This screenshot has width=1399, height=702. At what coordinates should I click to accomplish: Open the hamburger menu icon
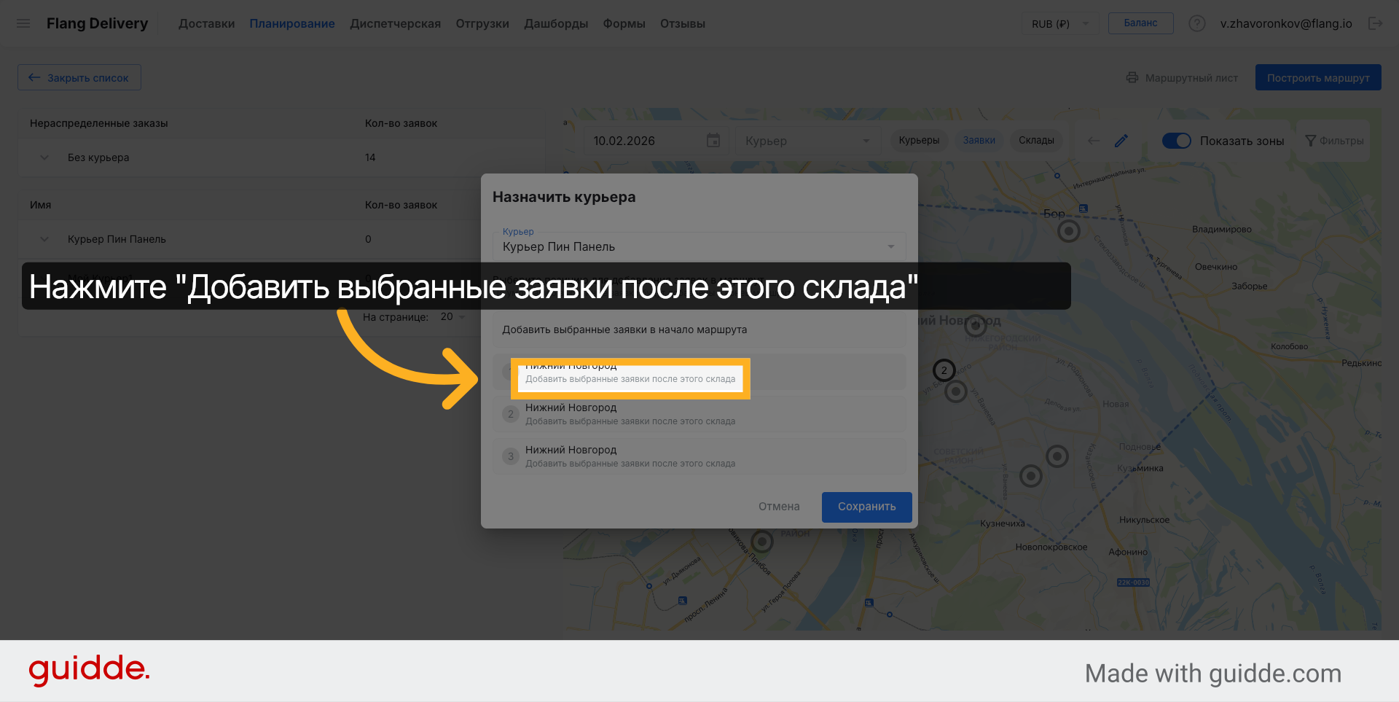[23, 23]
